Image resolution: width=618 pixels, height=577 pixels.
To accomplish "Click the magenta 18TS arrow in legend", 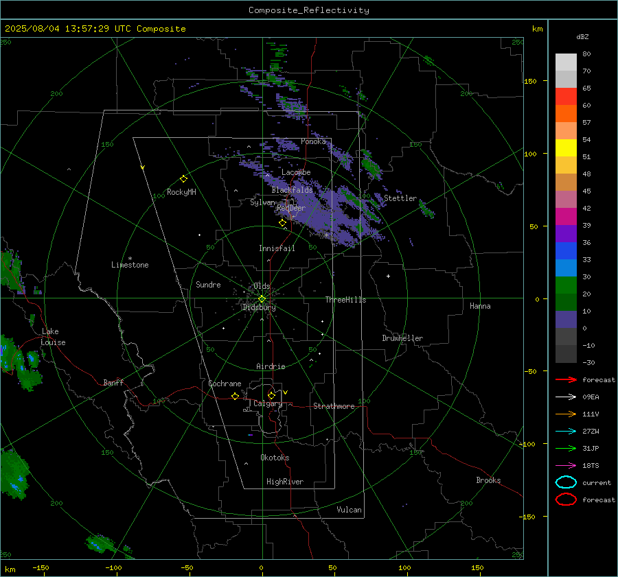I will pos(566,466).
